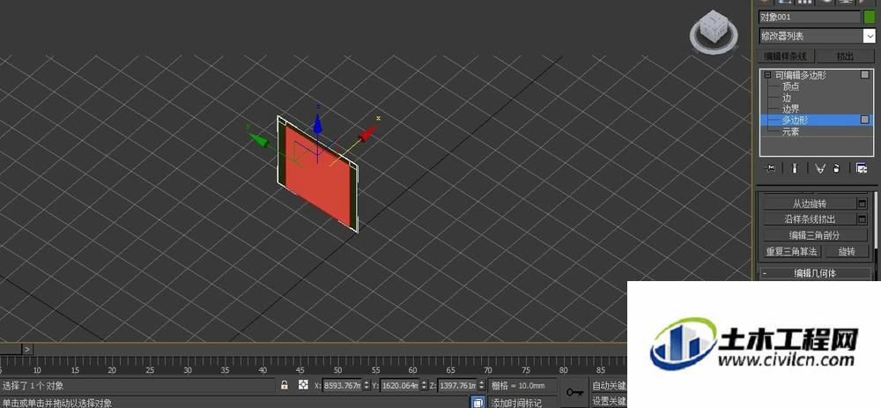Toggle the Selection Lock padlock icon
The height and width of the screenshot is (408, 881).
coord(285,385)
